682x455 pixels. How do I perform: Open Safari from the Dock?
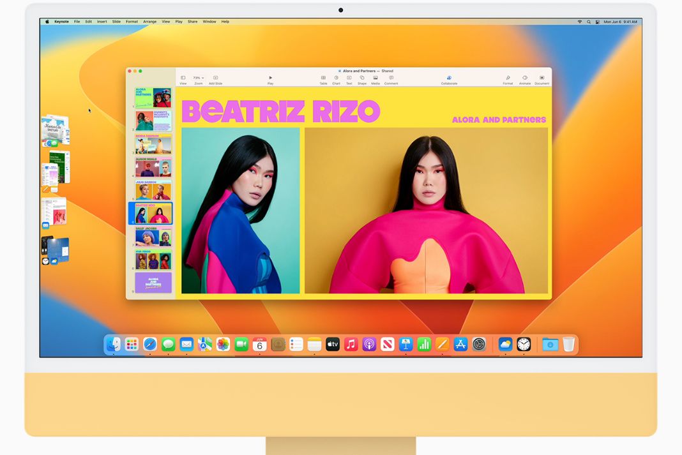(x=149, y=345)
